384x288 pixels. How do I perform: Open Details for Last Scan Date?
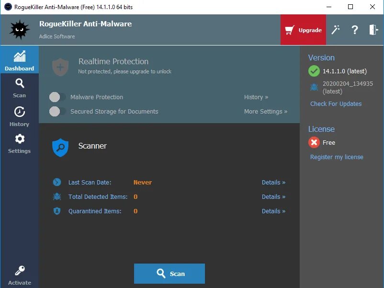(273, 183)
